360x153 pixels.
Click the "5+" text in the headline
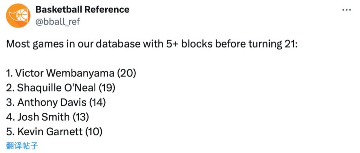[172, 44]
